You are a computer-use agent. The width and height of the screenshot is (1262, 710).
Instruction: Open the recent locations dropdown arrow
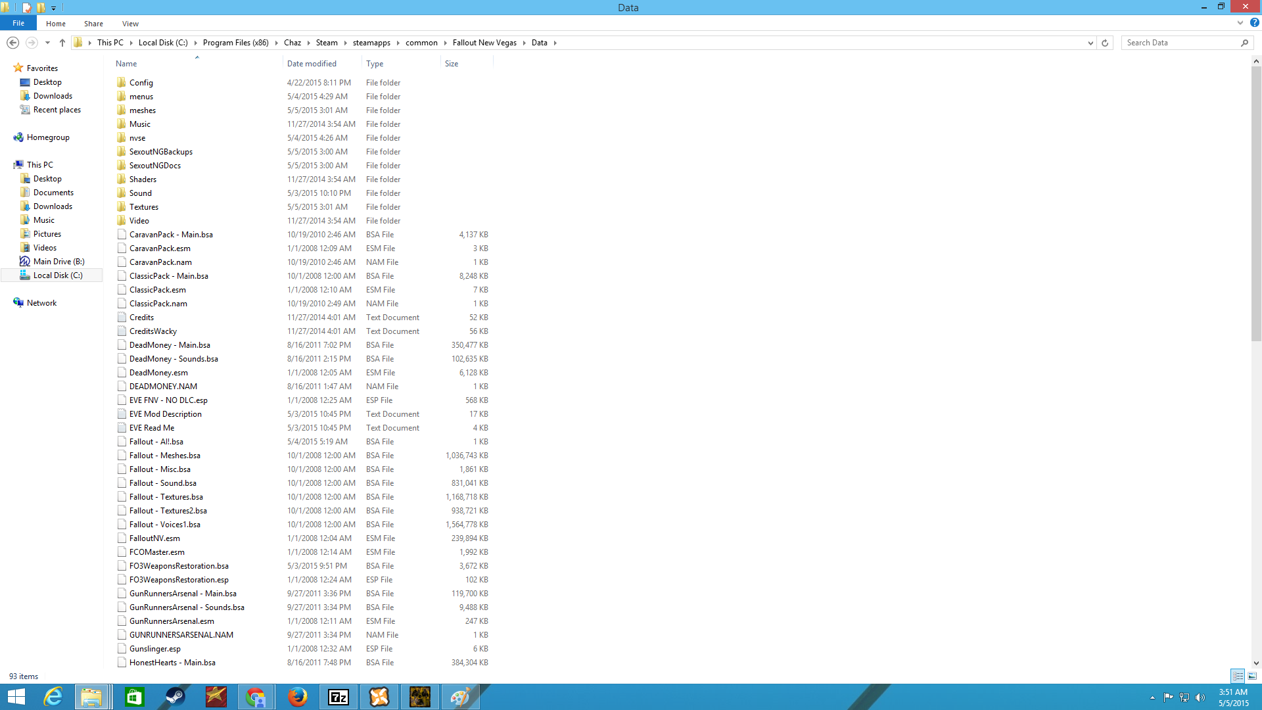point(47,43)
